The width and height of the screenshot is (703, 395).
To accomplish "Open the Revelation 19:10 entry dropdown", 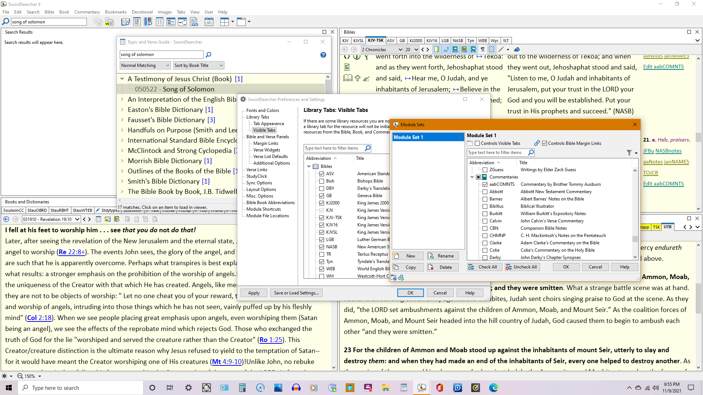I will [x=51, y=219].
